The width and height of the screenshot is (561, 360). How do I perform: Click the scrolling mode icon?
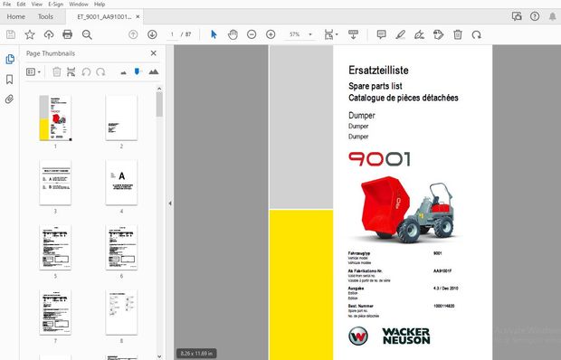[x=353, y=34]
